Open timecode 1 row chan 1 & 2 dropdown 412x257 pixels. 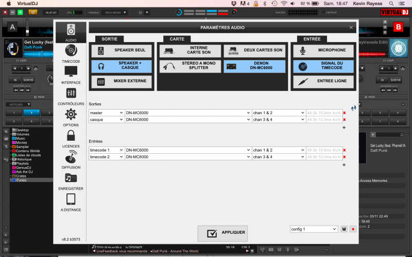[x=279, y=150]
